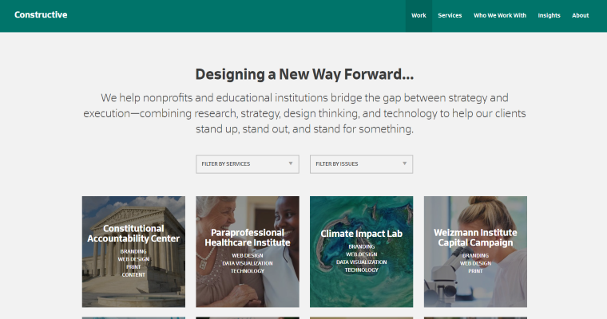Open the About page
This screenshot has width=607, height=319.
click(581, 15)
